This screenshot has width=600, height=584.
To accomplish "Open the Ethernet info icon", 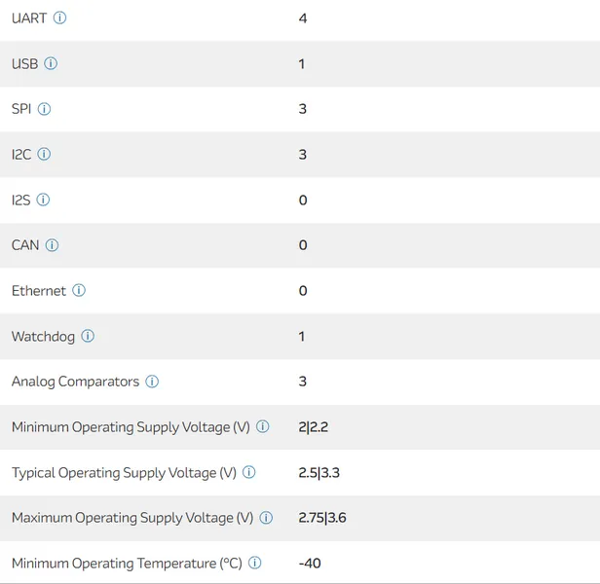I will [x=79, y=291].
